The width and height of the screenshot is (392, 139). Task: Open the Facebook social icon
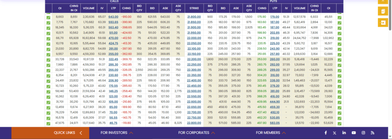[326, 133]
